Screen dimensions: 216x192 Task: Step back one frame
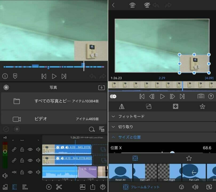tap(152, 96)
